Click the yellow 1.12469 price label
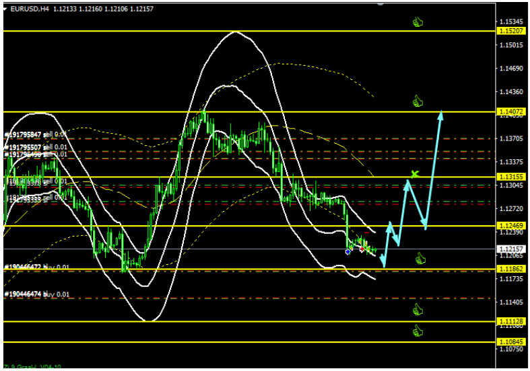The height and width of the screenshot is (371, 530). click(x=511, y=225)
